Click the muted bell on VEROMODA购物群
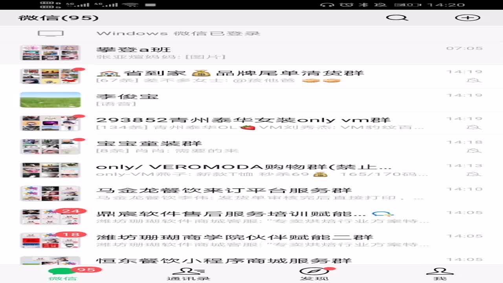 click(x=474, y=174)
